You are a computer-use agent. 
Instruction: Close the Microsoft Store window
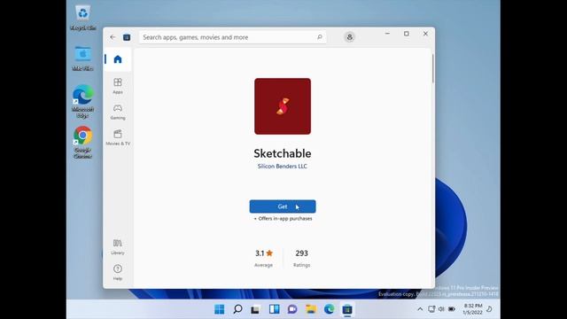point(425,34)
